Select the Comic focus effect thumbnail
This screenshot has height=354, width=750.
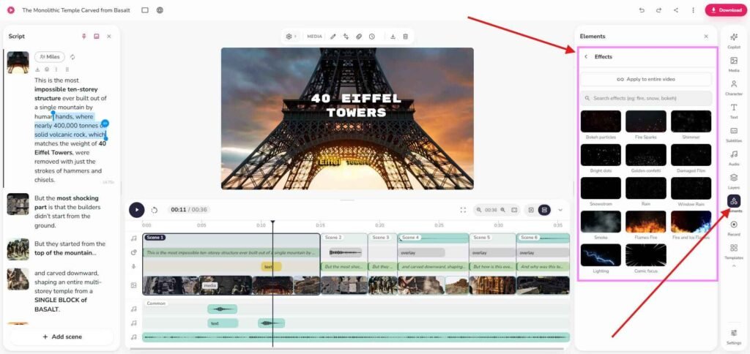646,255
